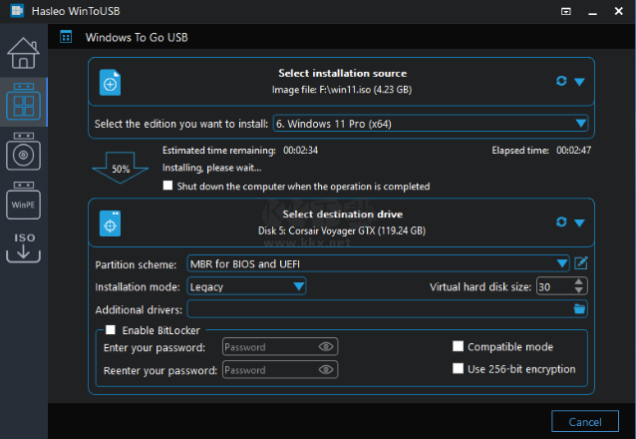Enable shut down computer when completed
This screenshot has width=636, height=439.
tap(168, 187)
